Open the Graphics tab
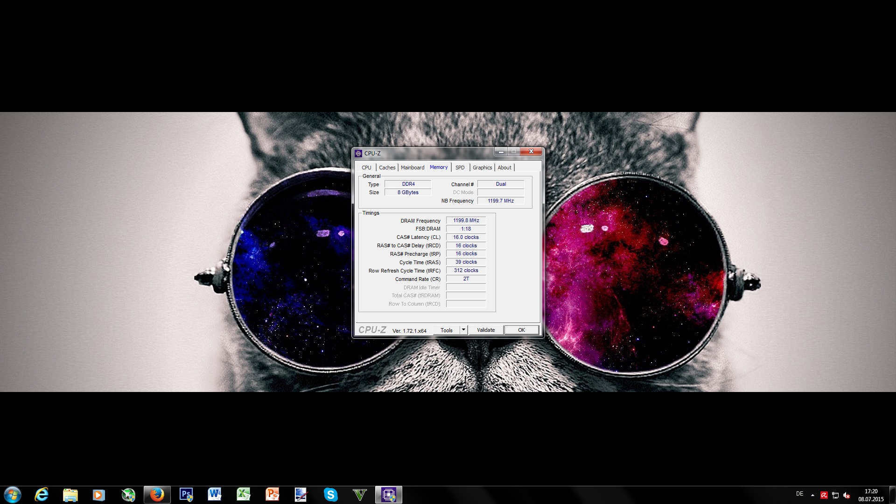The image size is (896, 504). click(x=482, y=168)
